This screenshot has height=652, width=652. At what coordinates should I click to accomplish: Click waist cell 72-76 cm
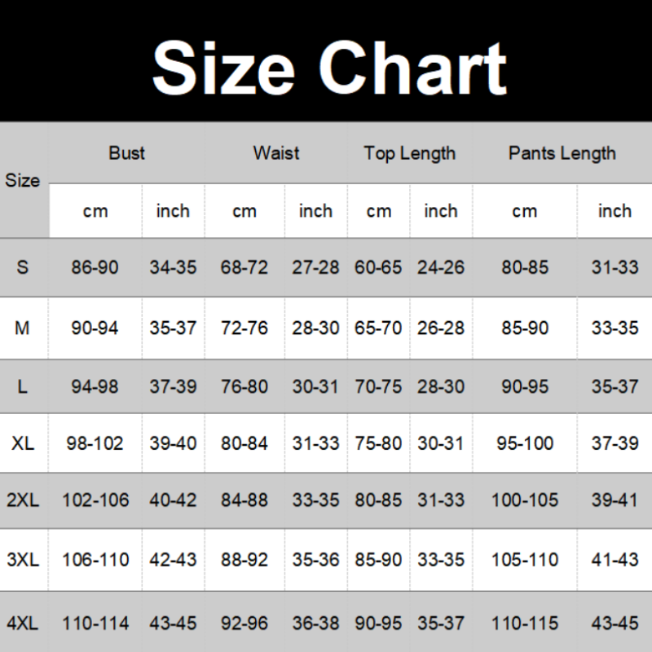point(244,328)
